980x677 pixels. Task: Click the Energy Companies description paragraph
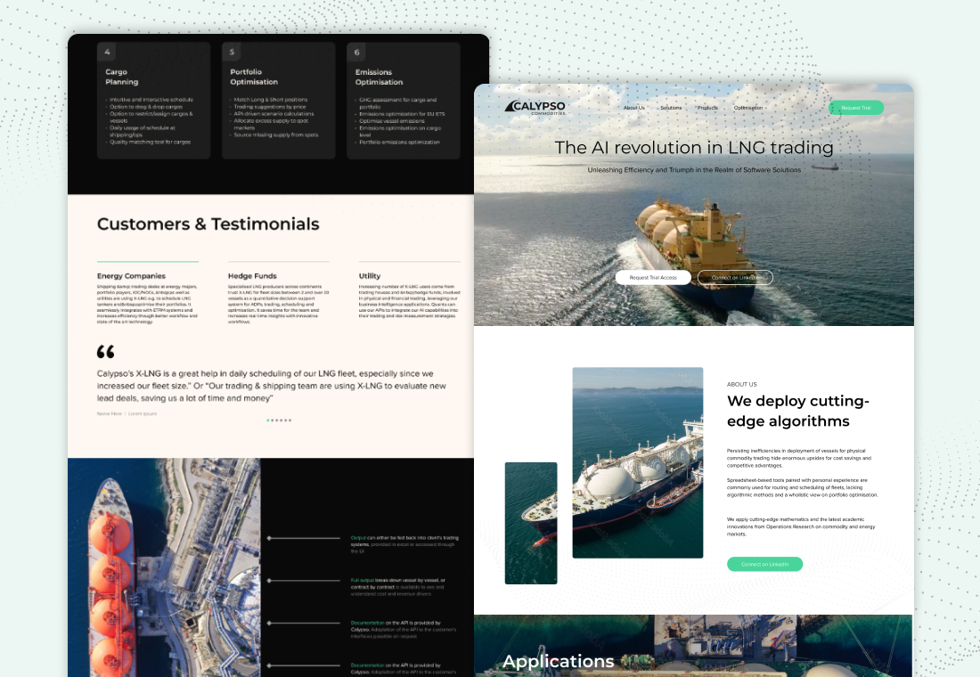pos(147,304)
